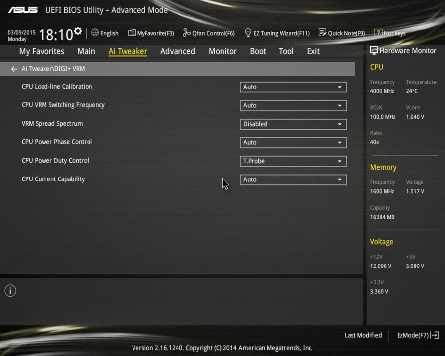Change the VRM Spread Spectrum setting
Screen dimensions: 445x356
pyautogui.click(x=293, y=124)
